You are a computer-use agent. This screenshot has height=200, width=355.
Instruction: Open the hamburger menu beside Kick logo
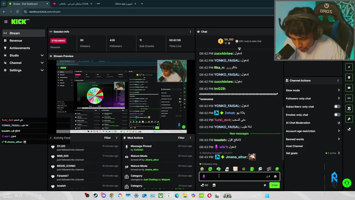6,22
